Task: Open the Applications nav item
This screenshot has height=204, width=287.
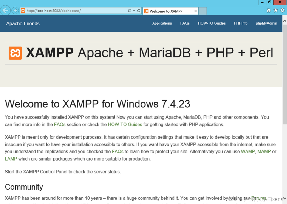Action: point(162,23)
